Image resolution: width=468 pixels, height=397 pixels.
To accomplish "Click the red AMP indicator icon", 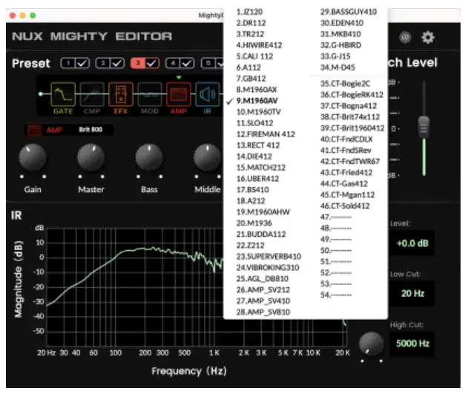I will coord(35,130).
